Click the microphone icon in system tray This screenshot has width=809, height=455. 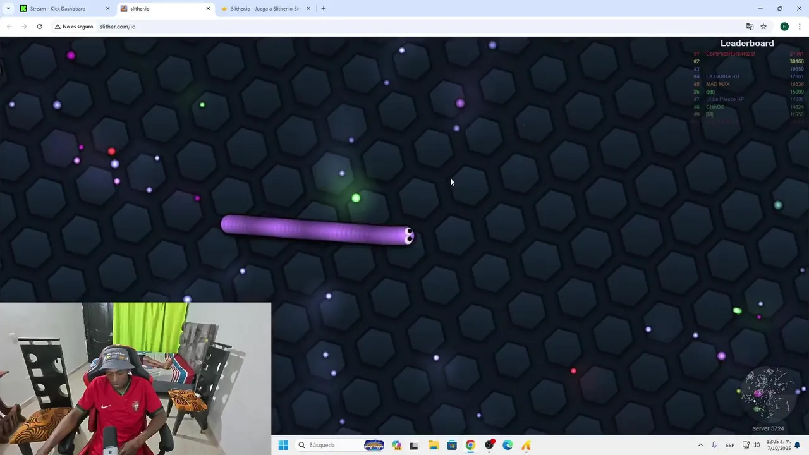pyautogui.click(x=714, y=445)
